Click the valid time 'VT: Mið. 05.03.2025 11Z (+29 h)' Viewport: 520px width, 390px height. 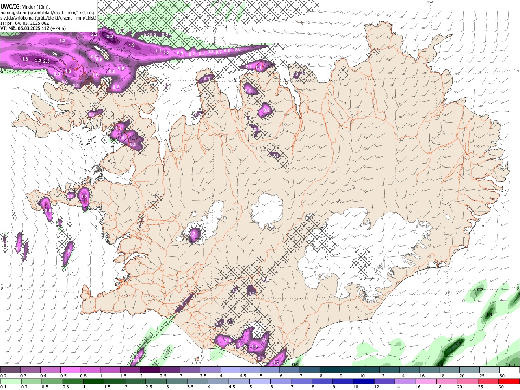click(x=33, y=28)
